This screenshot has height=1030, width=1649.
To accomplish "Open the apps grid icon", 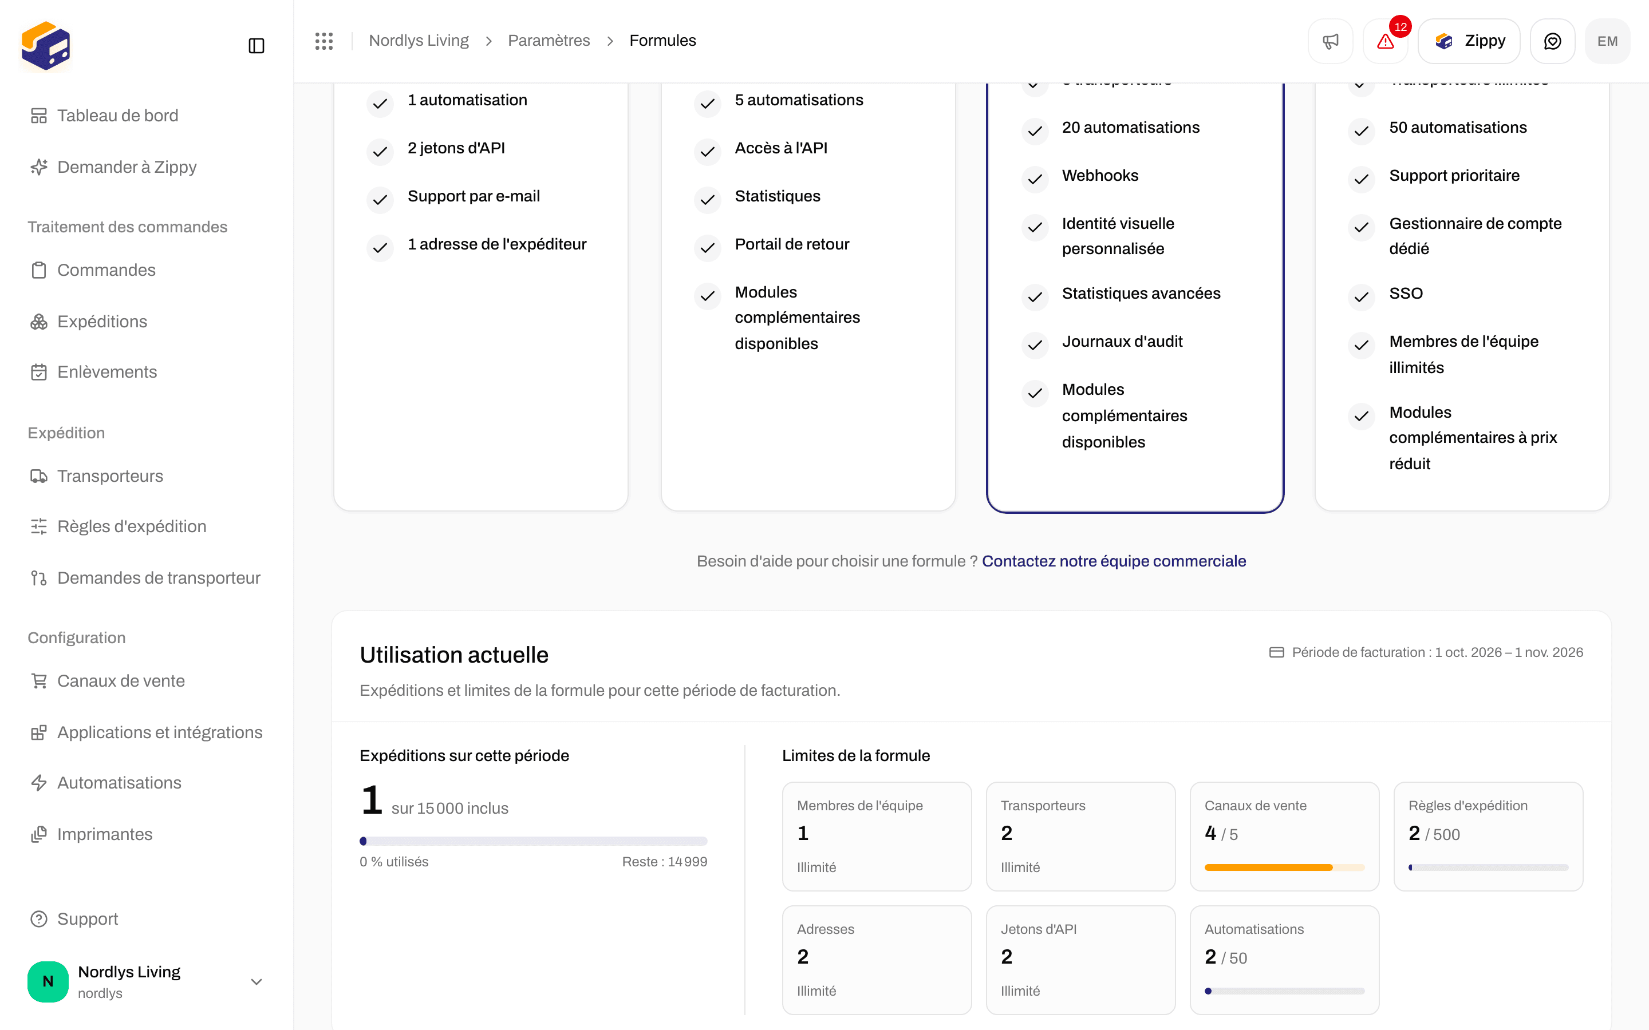I will click(324, 41).
